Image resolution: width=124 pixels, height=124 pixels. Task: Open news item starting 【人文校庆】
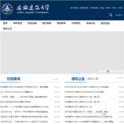17,92
